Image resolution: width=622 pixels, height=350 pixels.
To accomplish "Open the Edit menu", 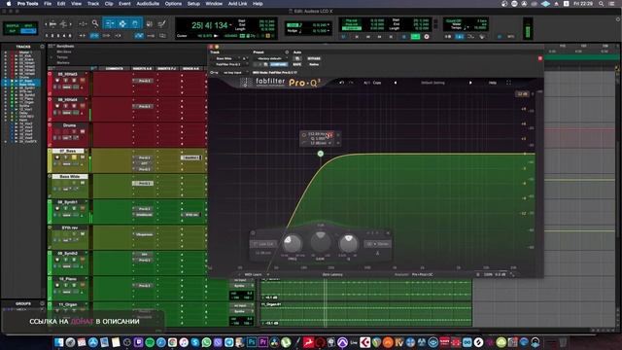I will pyautogui.click(x=61, y=4).
